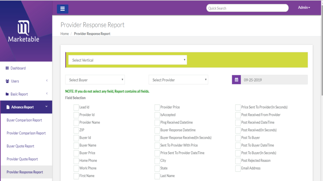
Task: Check the Post Rejected Reason checkbox
Action: [238, 160]
